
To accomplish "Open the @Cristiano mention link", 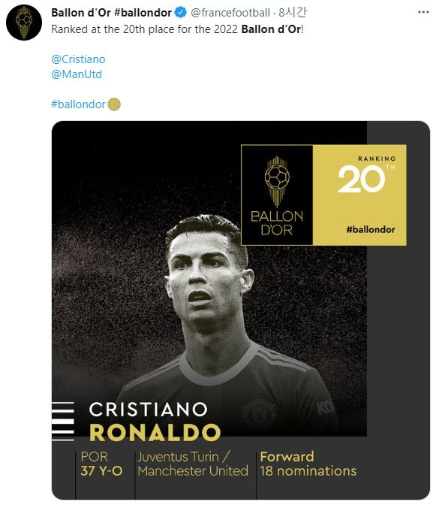I will pos(78,59).
